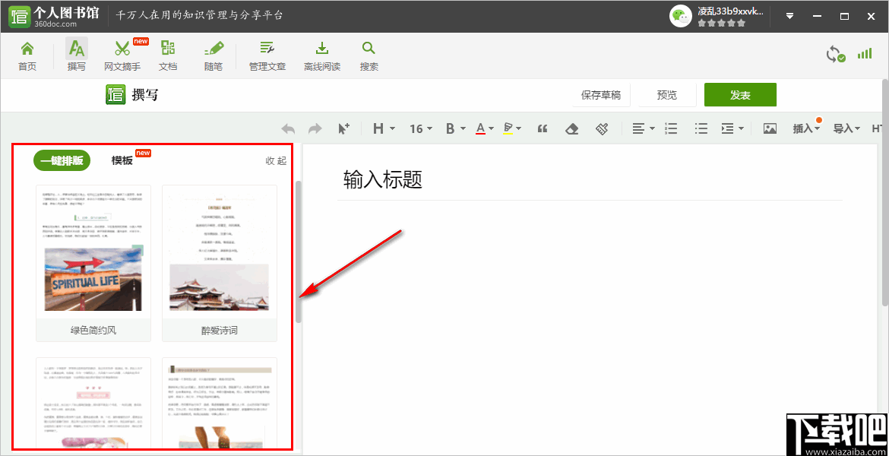Screen dimensions: 889x456
Task: Collapse the template panel via 收起
Action: point(275,161)
